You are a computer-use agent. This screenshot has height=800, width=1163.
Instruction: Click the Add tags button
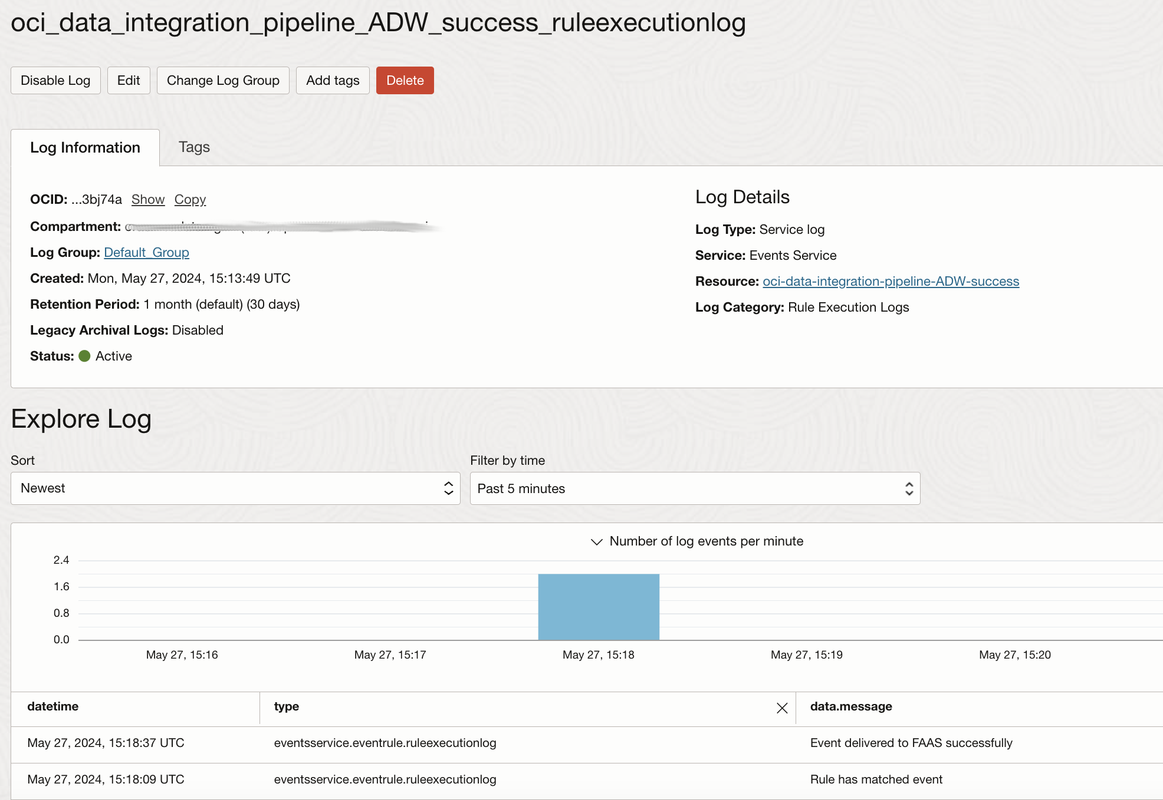coord(333,80)
